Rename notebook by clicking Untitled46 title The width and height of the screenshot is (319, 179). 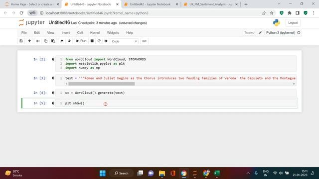[x=59, y=22]
